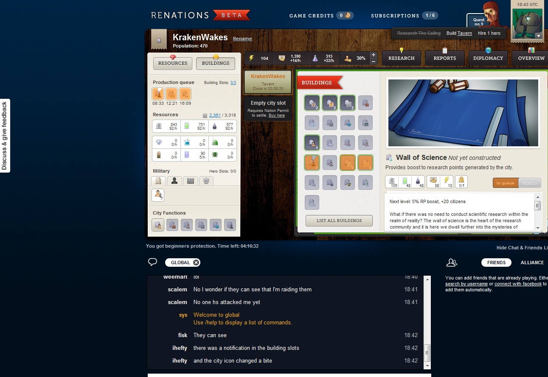Click the Rename city link
Viewport: 548px width, 377px height.
point(242,39)
